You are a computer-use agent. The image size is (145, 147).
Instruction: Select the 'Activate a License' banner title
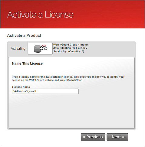point(40,15)
